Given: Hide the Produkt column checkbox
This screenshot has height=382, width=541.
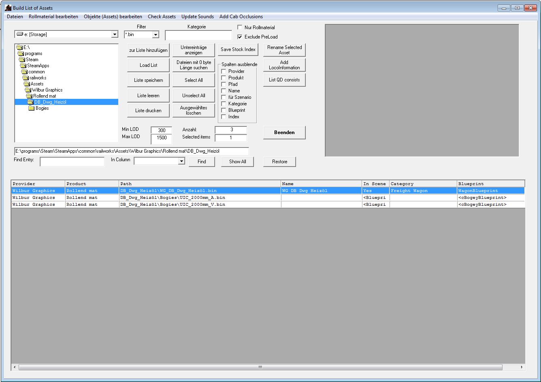Looking at the screenshot, I should pos(224,78).
